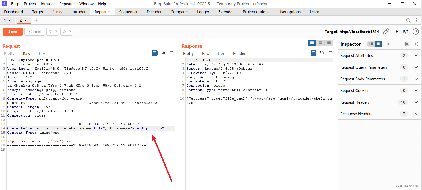Open the Window menu
Screen dimensions: 422x190
click(86, 4)
